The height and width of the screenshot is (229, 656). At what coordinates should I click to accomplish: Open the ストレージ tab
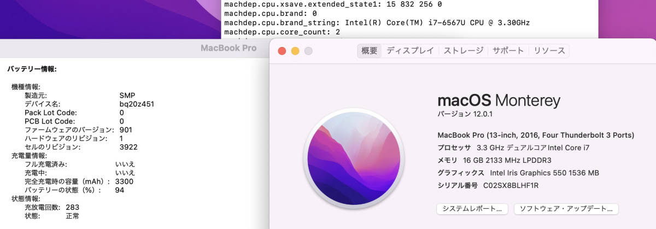[x=463, y=51]
